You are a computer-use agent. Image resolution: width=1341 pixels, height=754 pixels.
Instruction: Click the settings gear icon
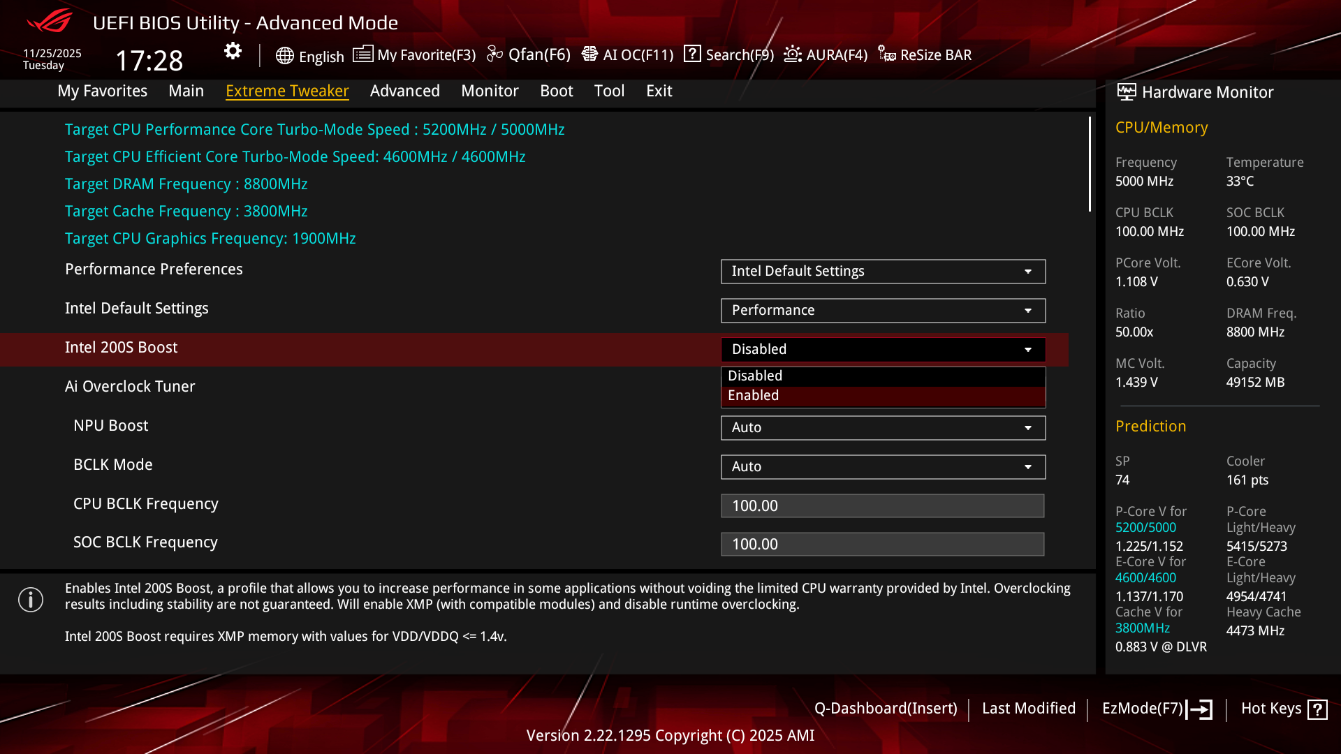(x=233, y=51)
